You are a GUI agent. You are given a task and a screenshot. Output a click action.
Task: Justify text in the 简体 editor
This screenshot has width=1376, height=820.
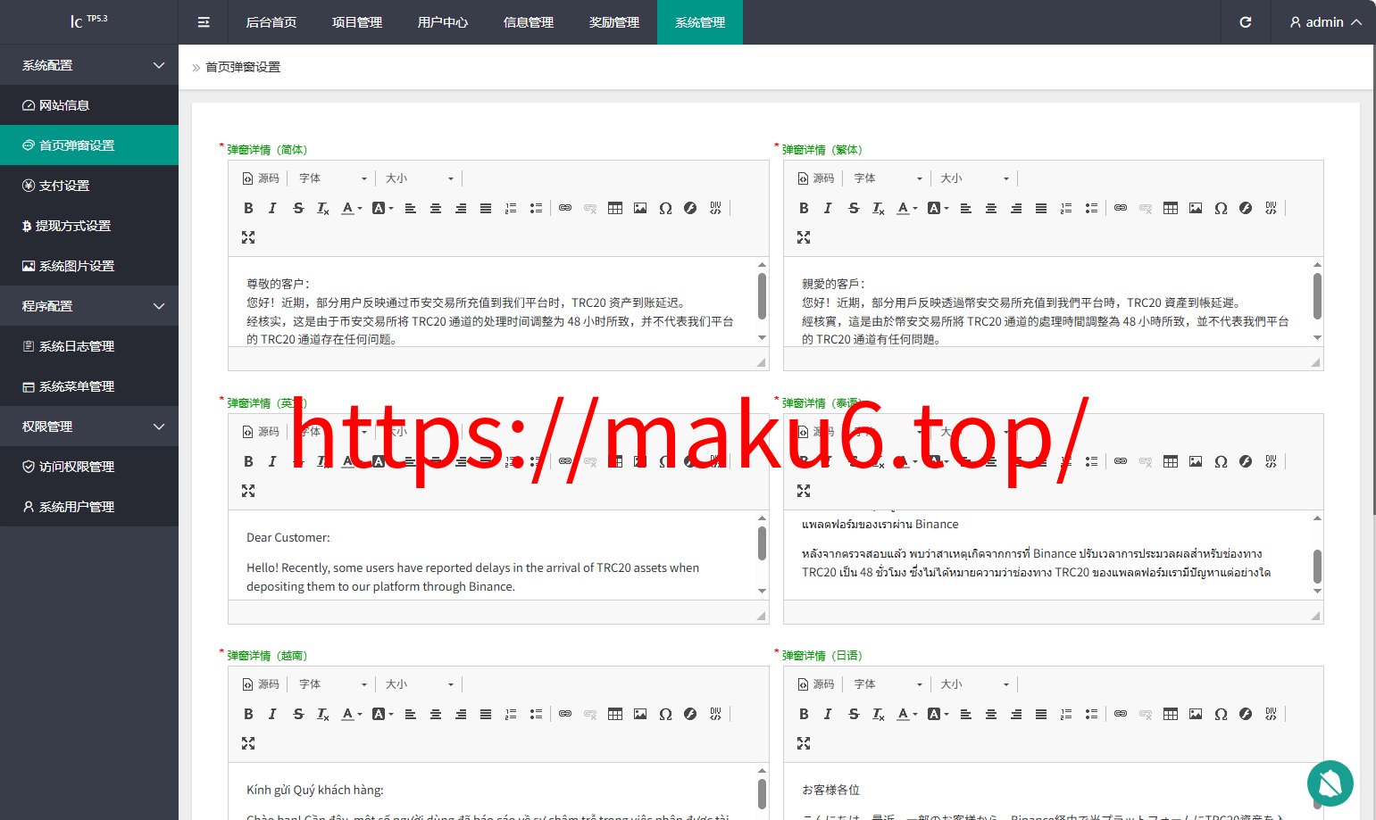pyautogui.click(x=486, y=208)
